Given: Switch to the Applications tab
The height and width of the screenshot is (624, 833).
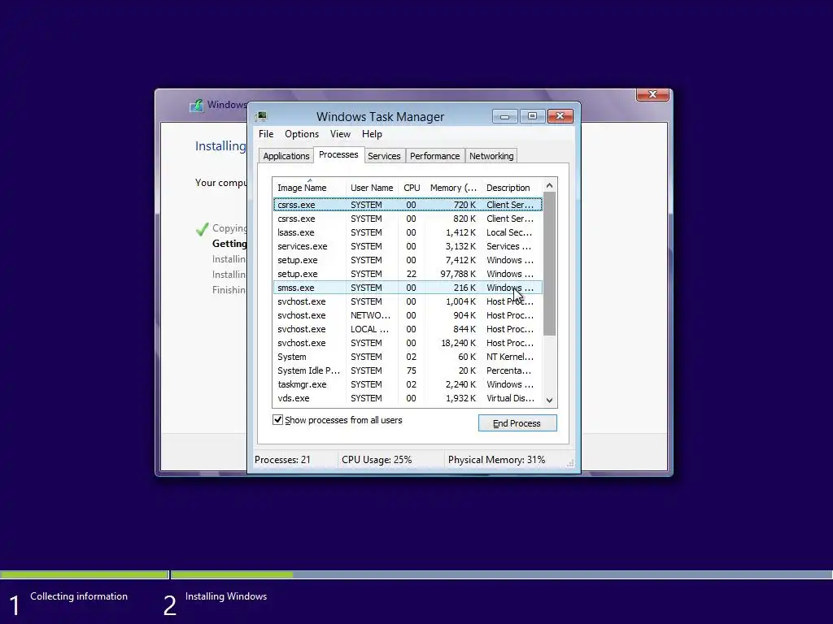Looking at the screenshot, I should click(x=286, y=156).
